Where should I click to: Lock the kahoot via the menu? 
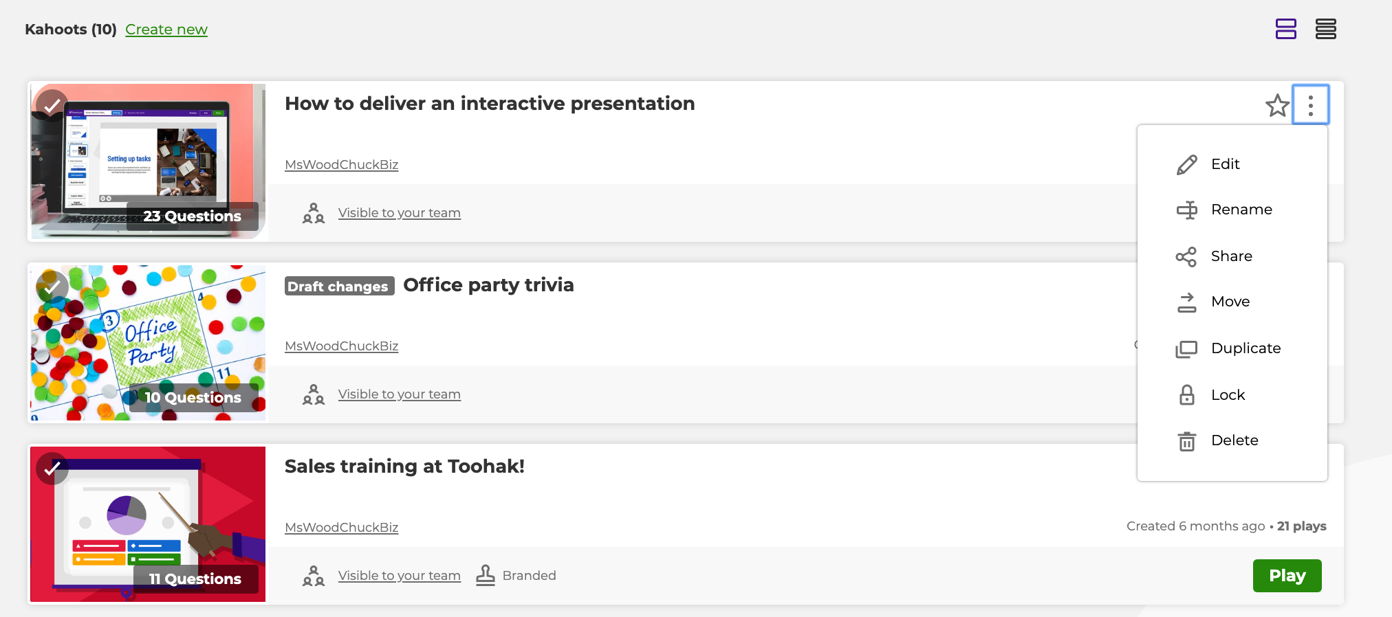pyautogui.click(x=1228, y=395)
